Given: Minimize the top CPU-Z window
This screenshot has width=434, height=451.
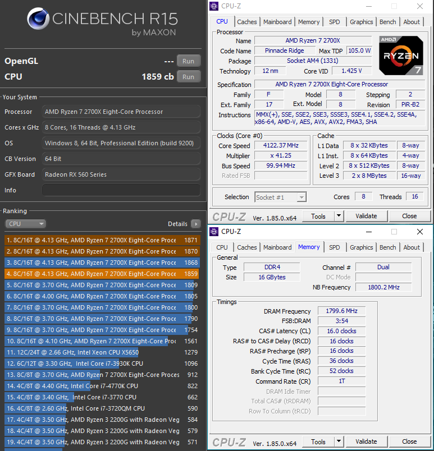Looking at the screenshot, I should click(369, 6).
